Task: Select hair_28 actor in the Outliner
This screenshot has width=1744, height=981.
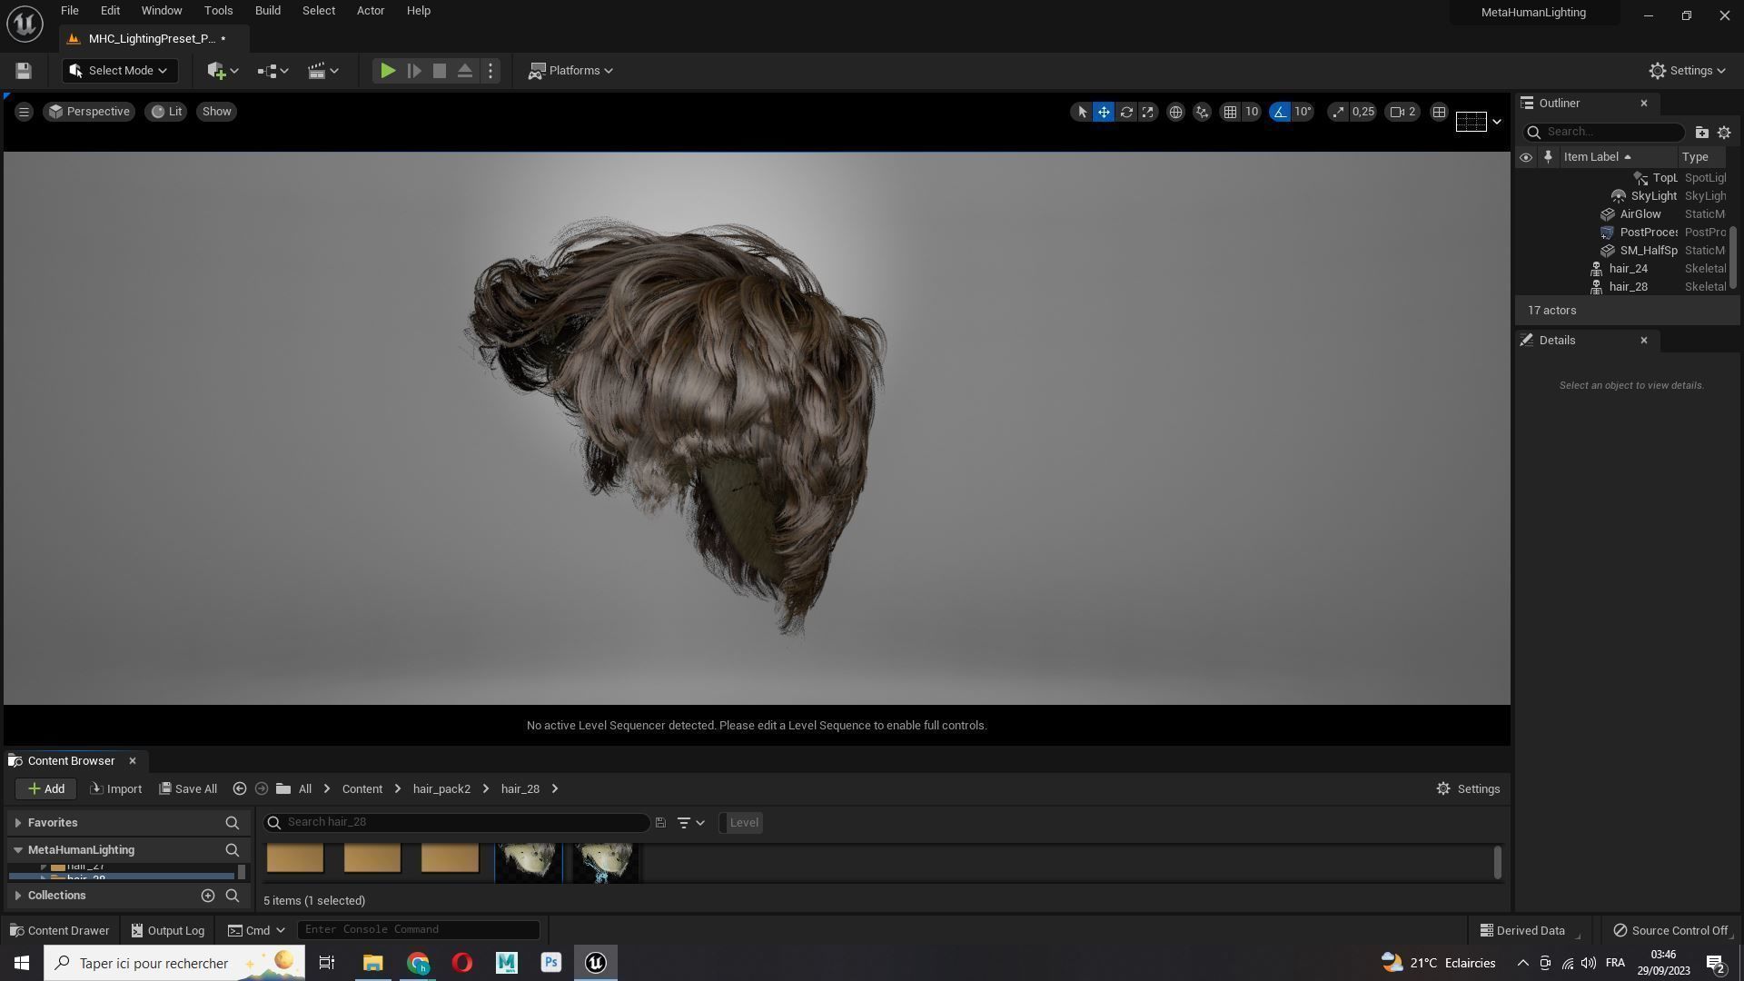Action: pyautogui.click(x=1628, y=287)
